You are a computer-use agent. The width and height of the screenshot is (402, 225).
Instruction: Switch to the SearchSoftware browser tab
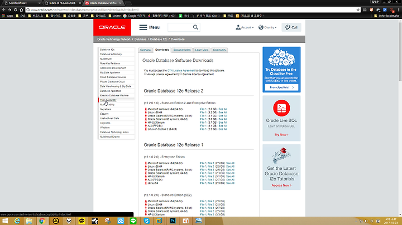coord(22,3)
